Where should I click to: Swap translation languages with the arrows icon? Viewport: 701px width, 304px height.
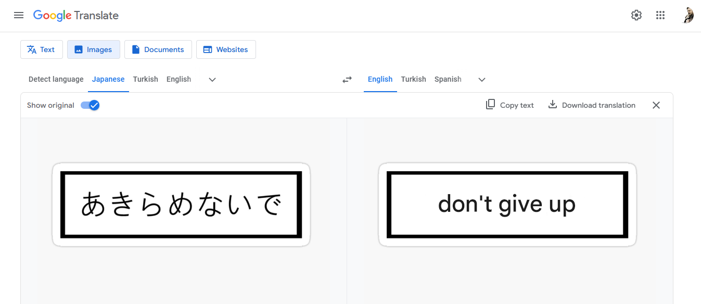(347, 79)
